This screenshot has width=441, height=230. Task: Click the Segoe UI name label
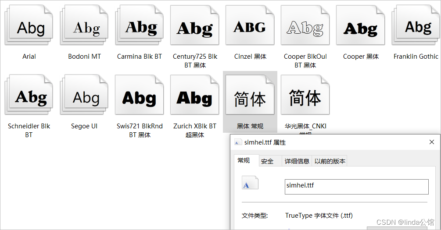coord(84,126)
